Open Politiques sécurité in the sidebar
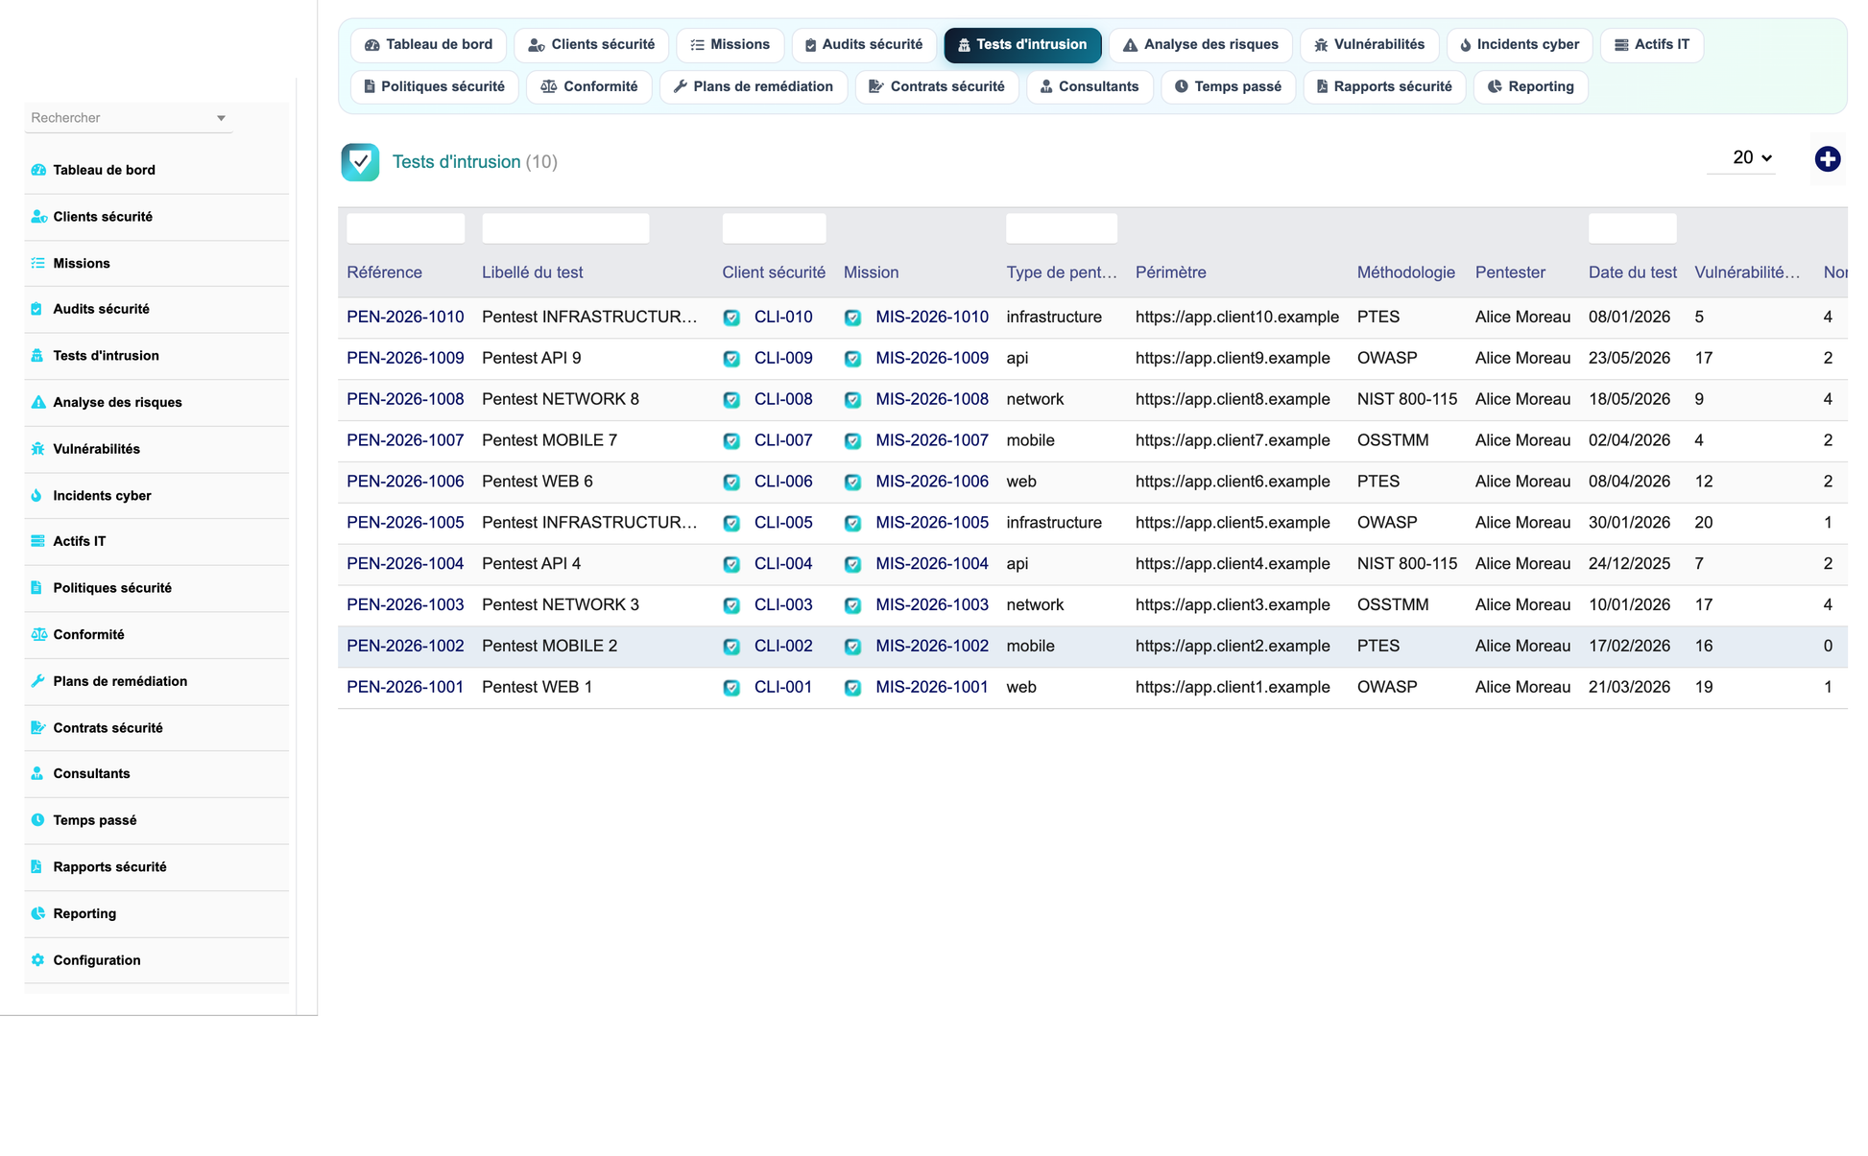Image resolution: width=1868 pixels, height=1156 pixels. tap(156, 588)
